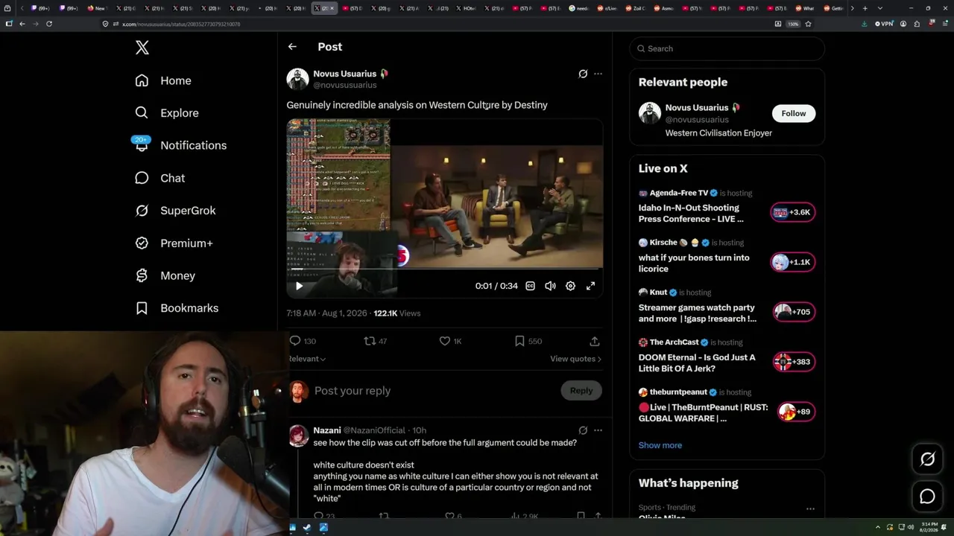Switch the video to fullscreen

click(590, 286)
